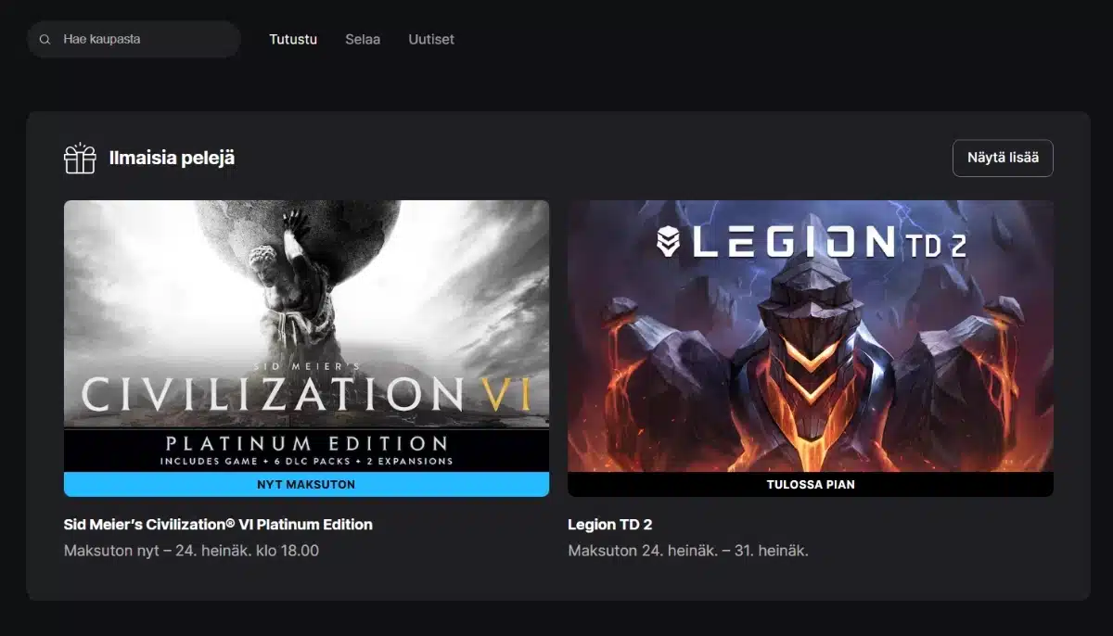Click the "Maksuton nyt – 24. heinäk." text
Viewport: 1113px width, 636px height.
(x=191, y=551)
